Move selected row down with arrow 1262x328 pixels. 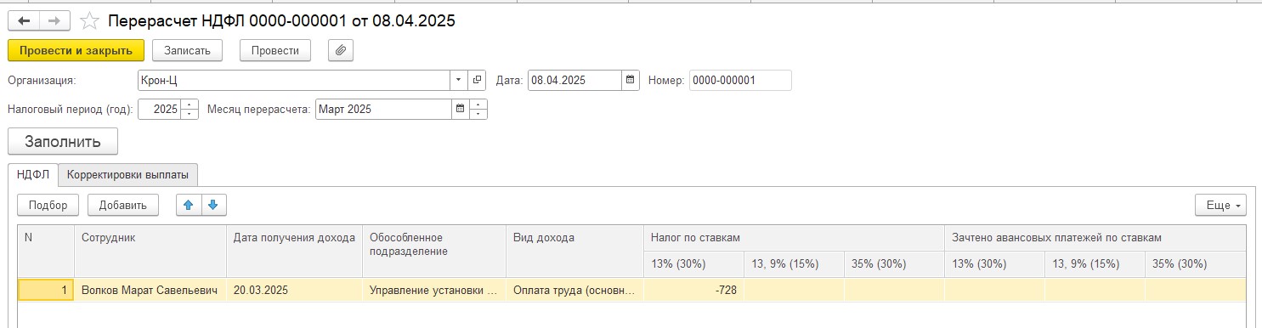click(x=213, y=205)
